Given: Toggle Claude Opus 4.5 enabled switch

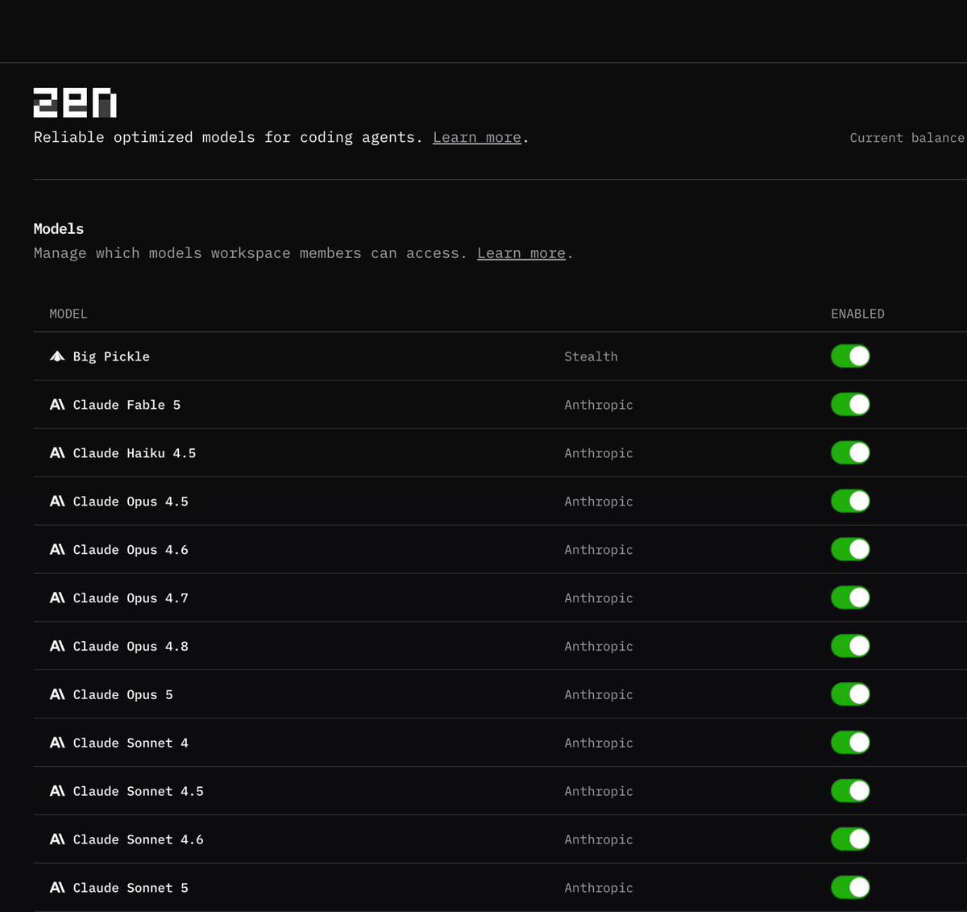Looking at the screenshot, I should pos(850,502).
